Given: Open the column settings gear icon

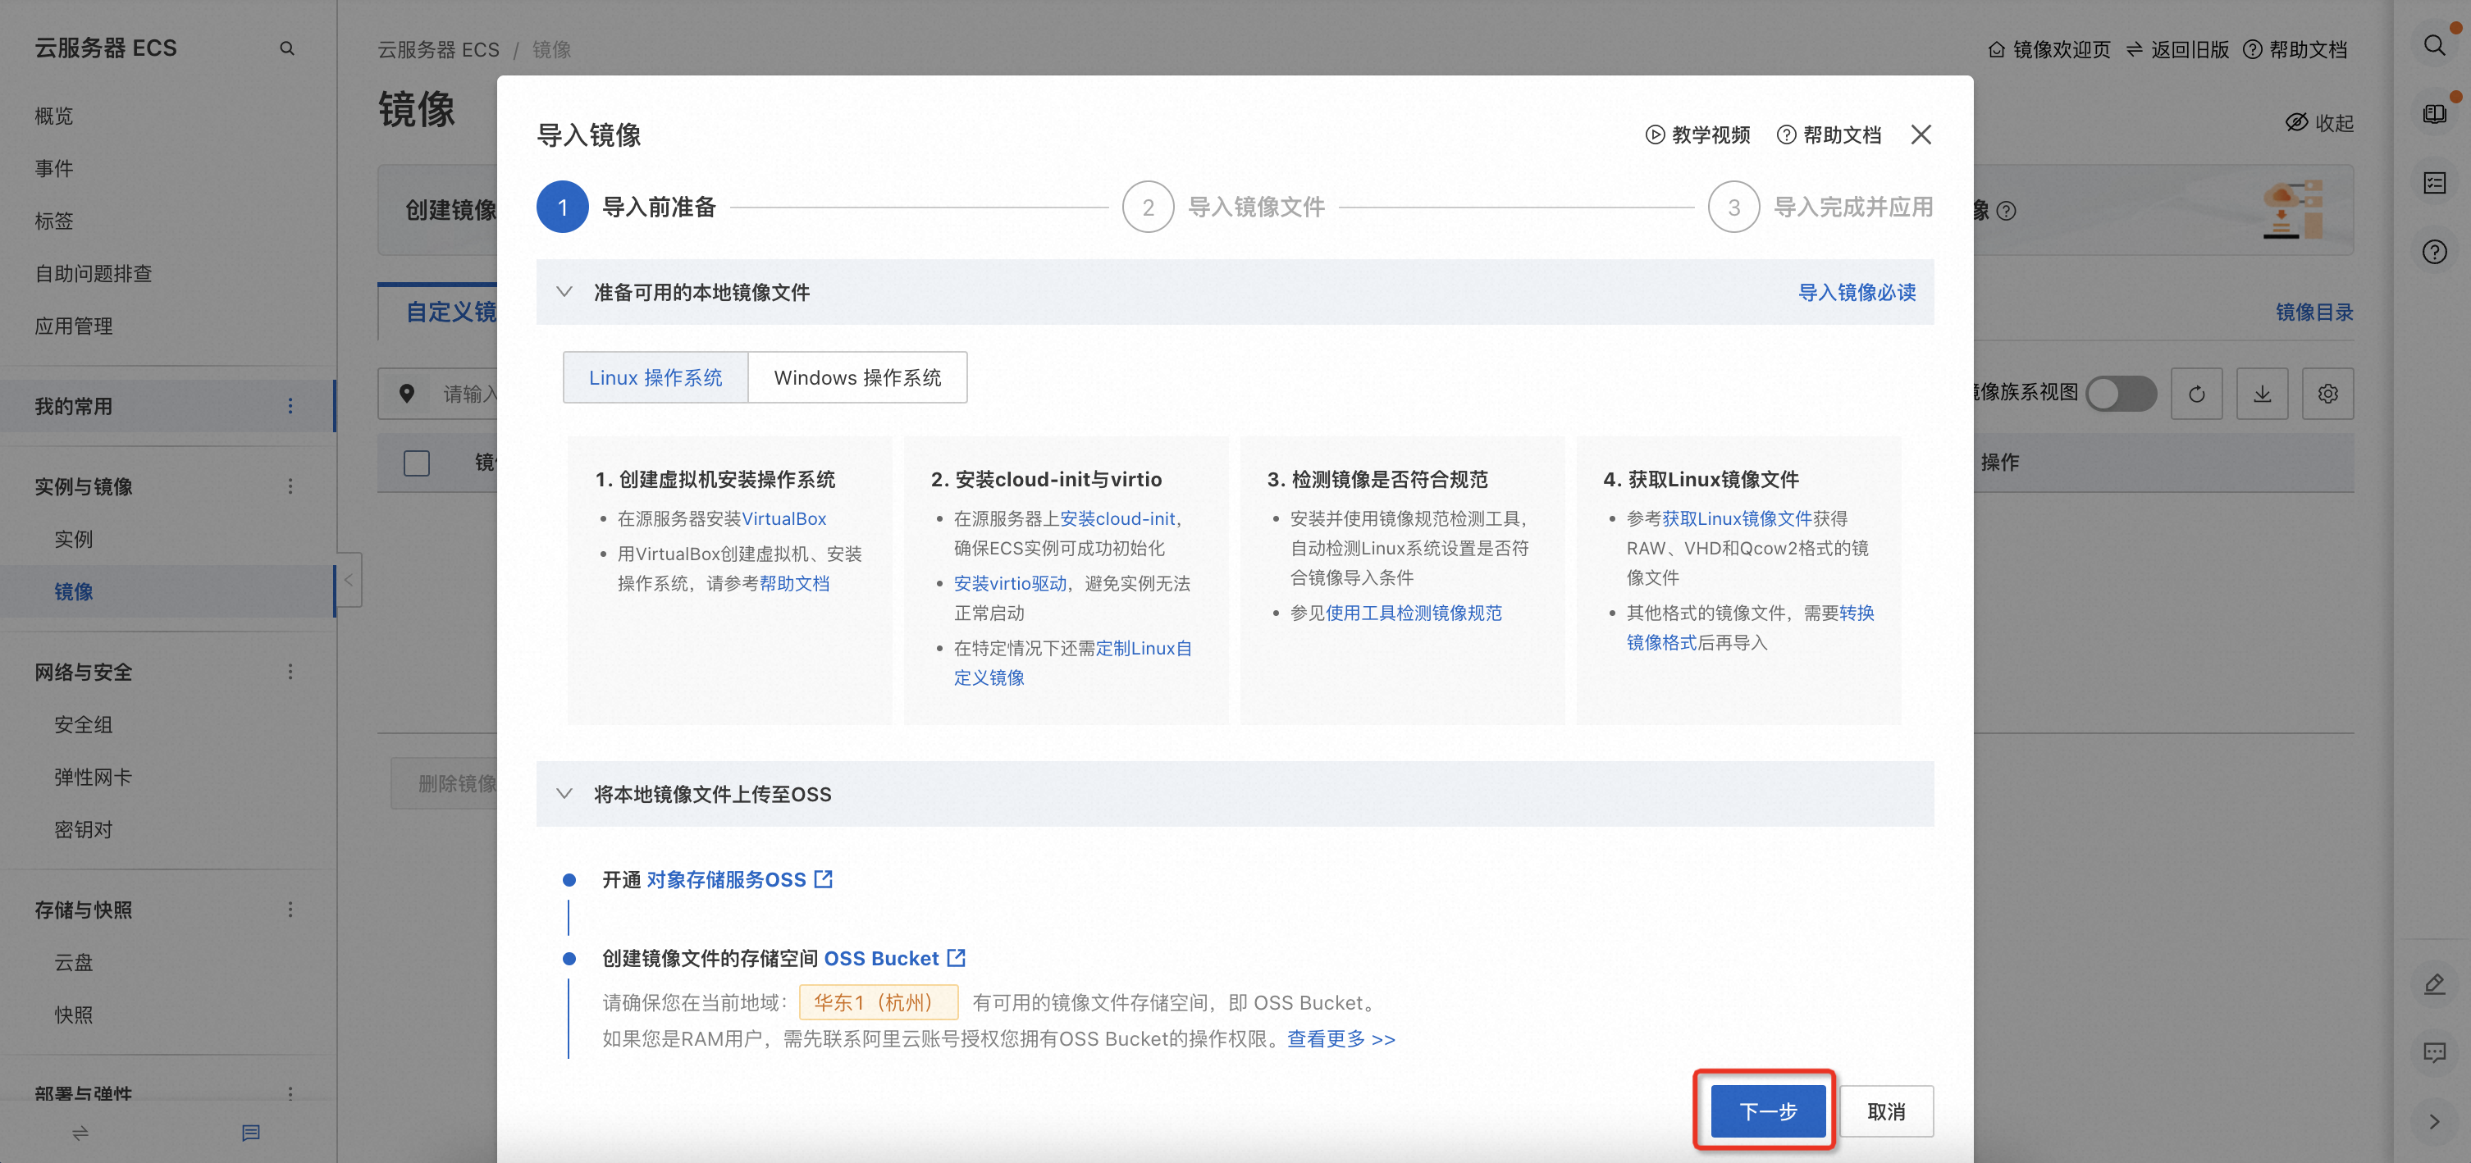Looking at the screenshot, I should pos(2327,394).
